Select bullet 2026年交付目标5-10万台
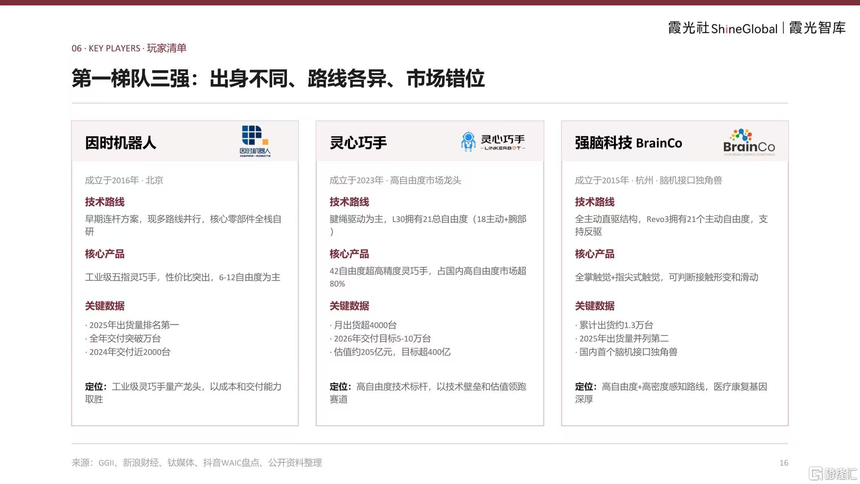The image size is (860, 484). (380, 338)
